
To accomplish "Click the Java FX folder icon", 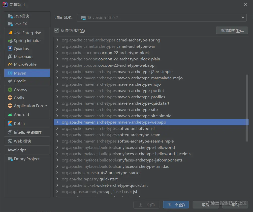I will pos(10,24).
